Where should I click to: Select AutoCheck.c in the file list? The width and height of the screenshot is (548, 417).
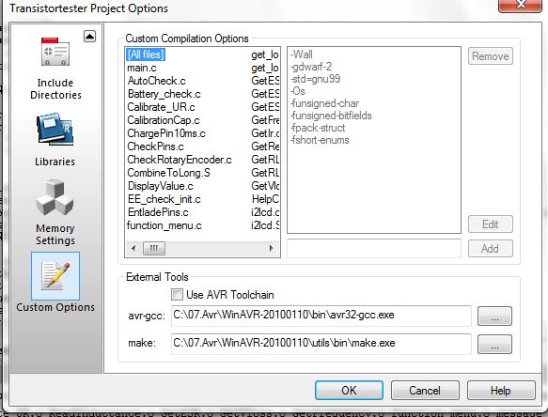point(156,81)
